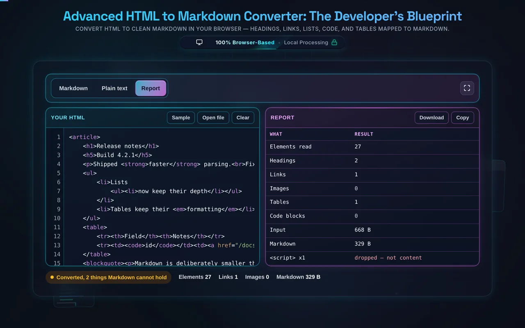Click line number 11 in the editor gutter
The width and height of the screenshot is (525, 328).
coord(57,227)
